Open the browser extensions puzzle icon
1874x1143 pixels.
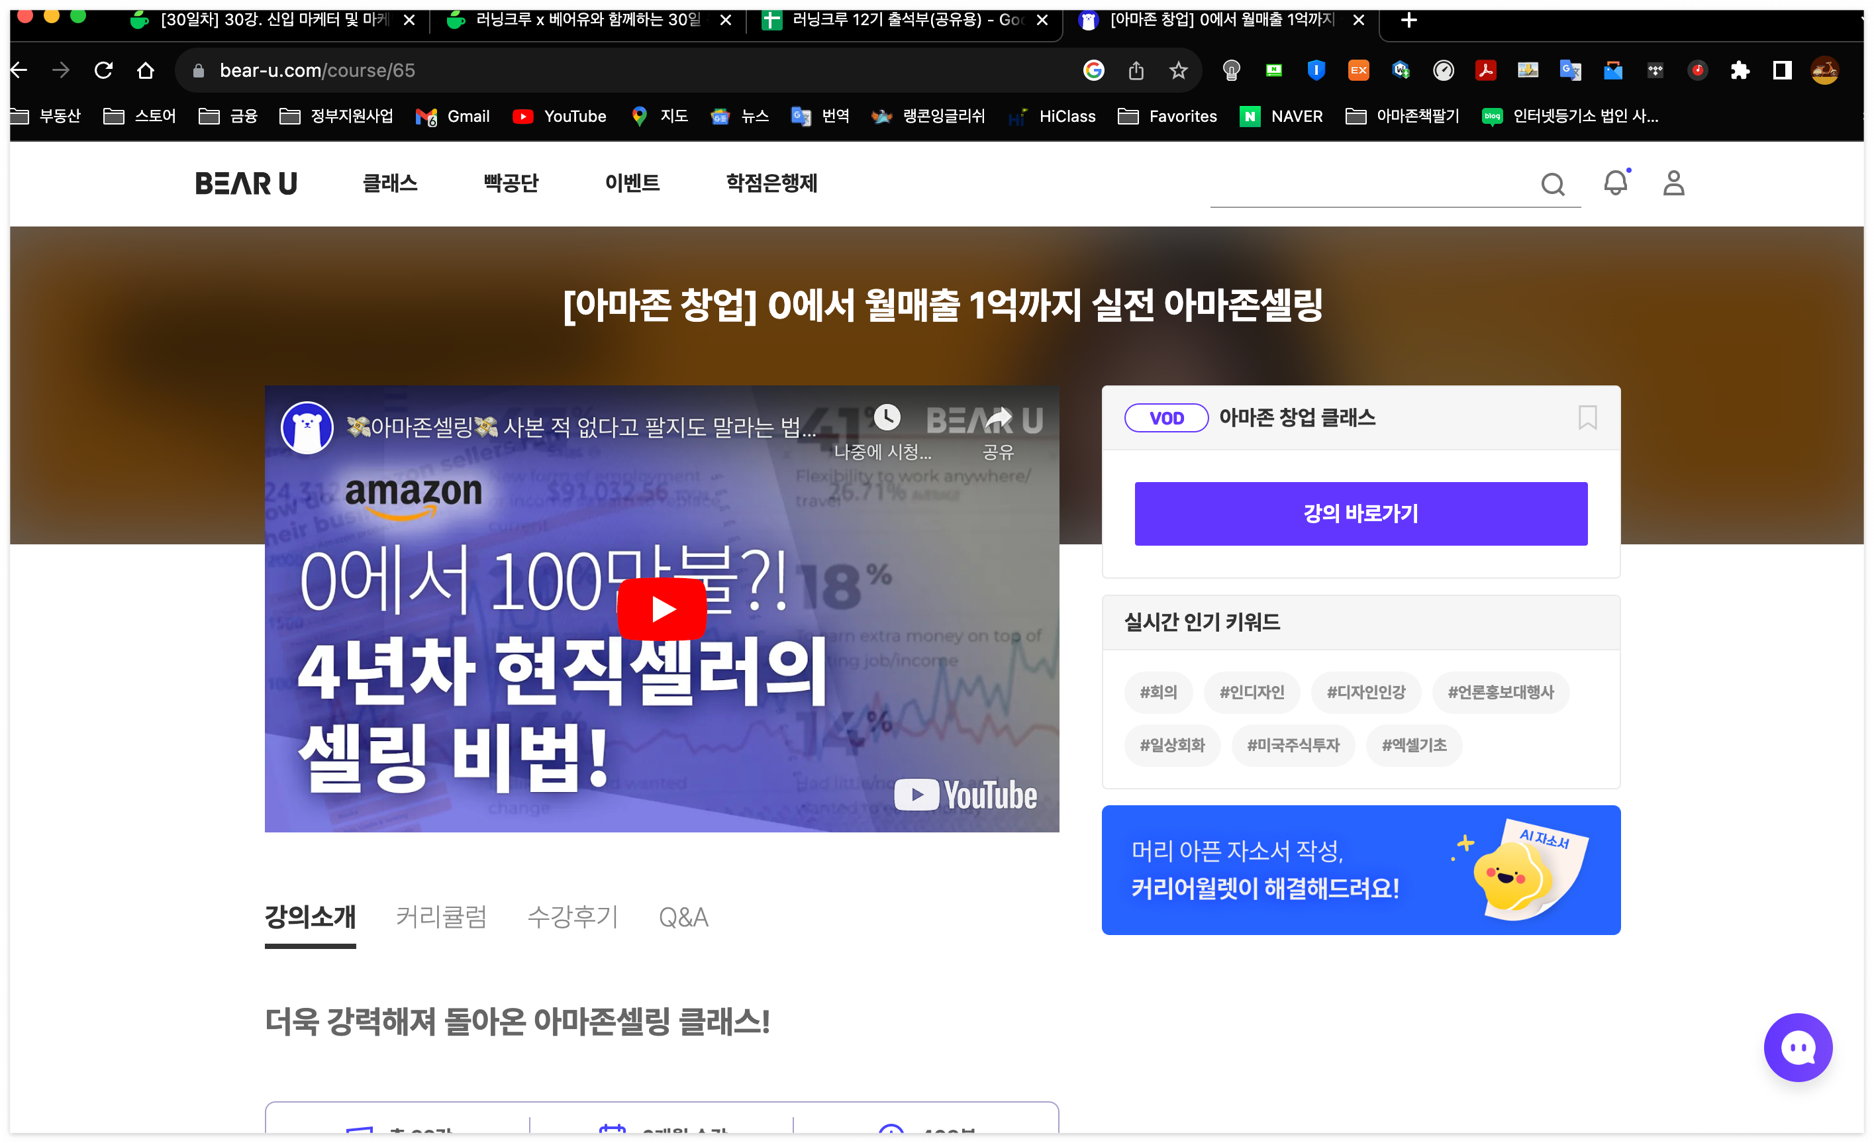point(1739,71)
